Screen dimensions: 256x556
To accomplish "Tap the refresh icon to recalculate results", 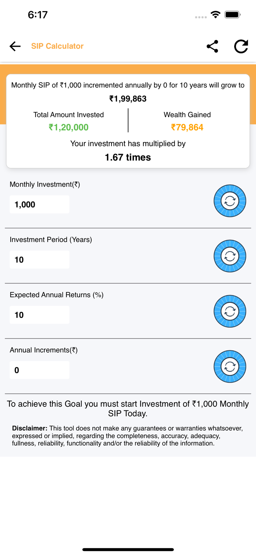I will point(241,46).
